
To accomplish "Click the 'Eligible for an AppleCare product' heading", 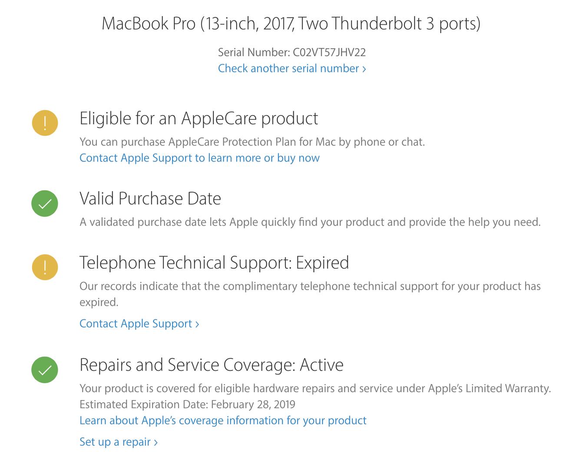I will click(x=199, y=119).
